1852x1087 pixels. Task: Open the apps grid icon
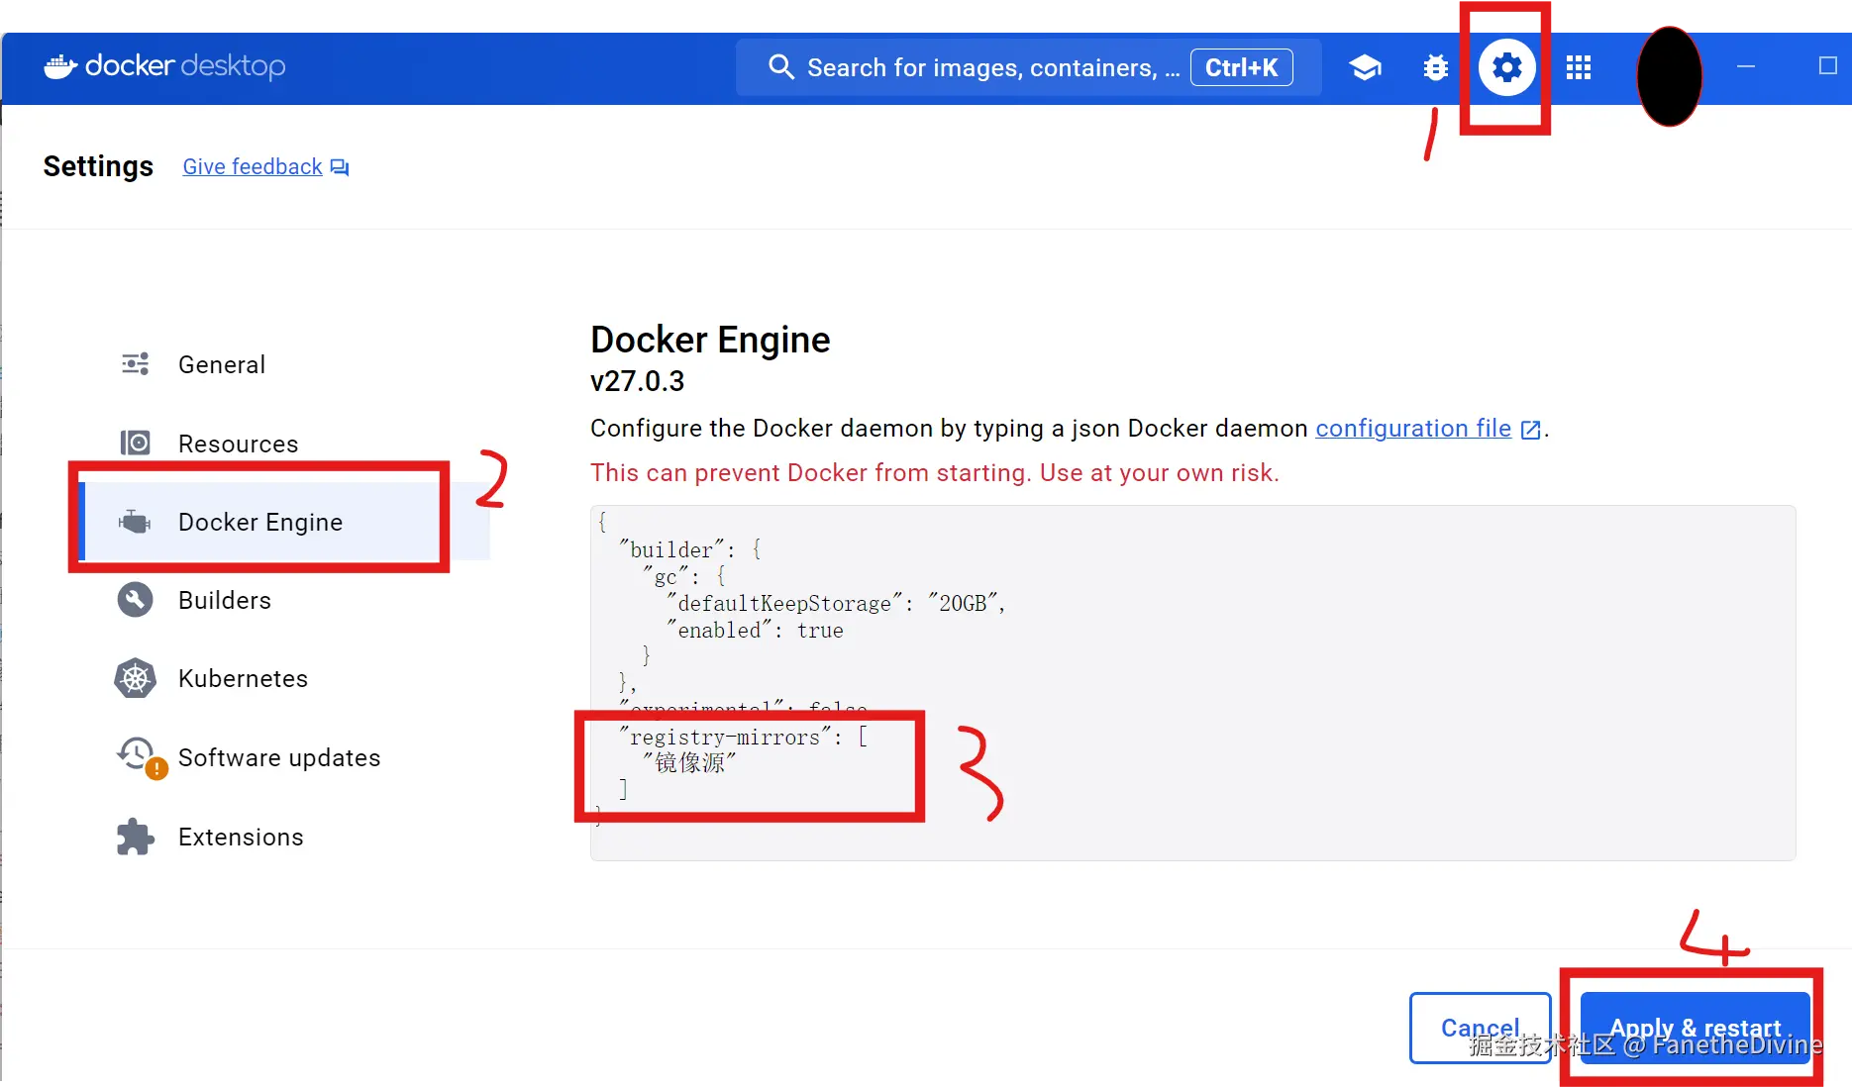[x=1579, y=67]
